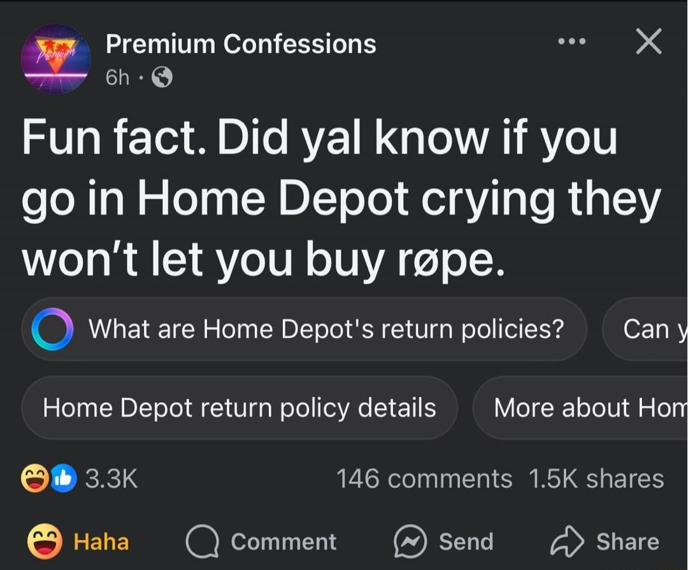Tap the "More about Hom" suggestion chip

pyautogui.click(x=580, y=408)
